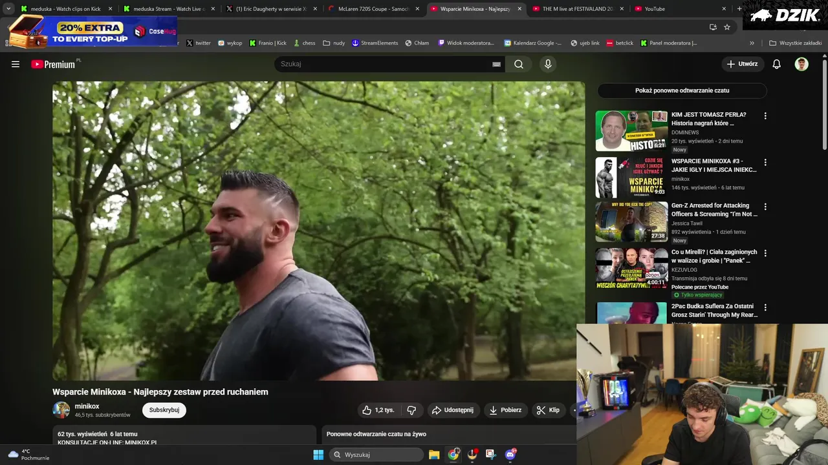Viewport: 828px width, 465px height.
Task: Open the account avatar menu
Action: click(801, 64)
